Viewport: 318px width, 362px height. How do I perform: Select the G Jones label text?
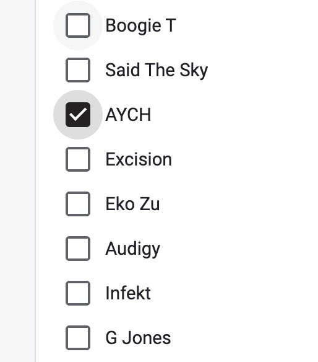138,338
